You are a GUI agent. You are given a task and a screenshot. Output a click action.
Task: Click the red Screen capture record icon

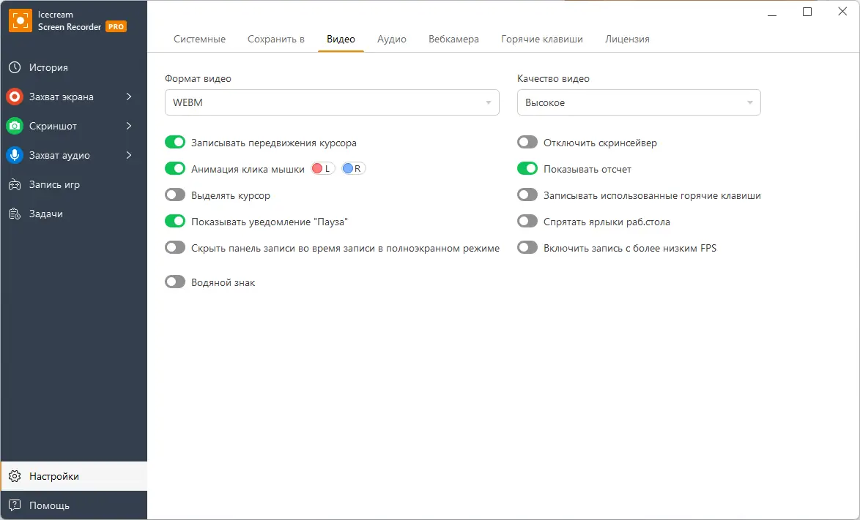click(x=15, y=97)
